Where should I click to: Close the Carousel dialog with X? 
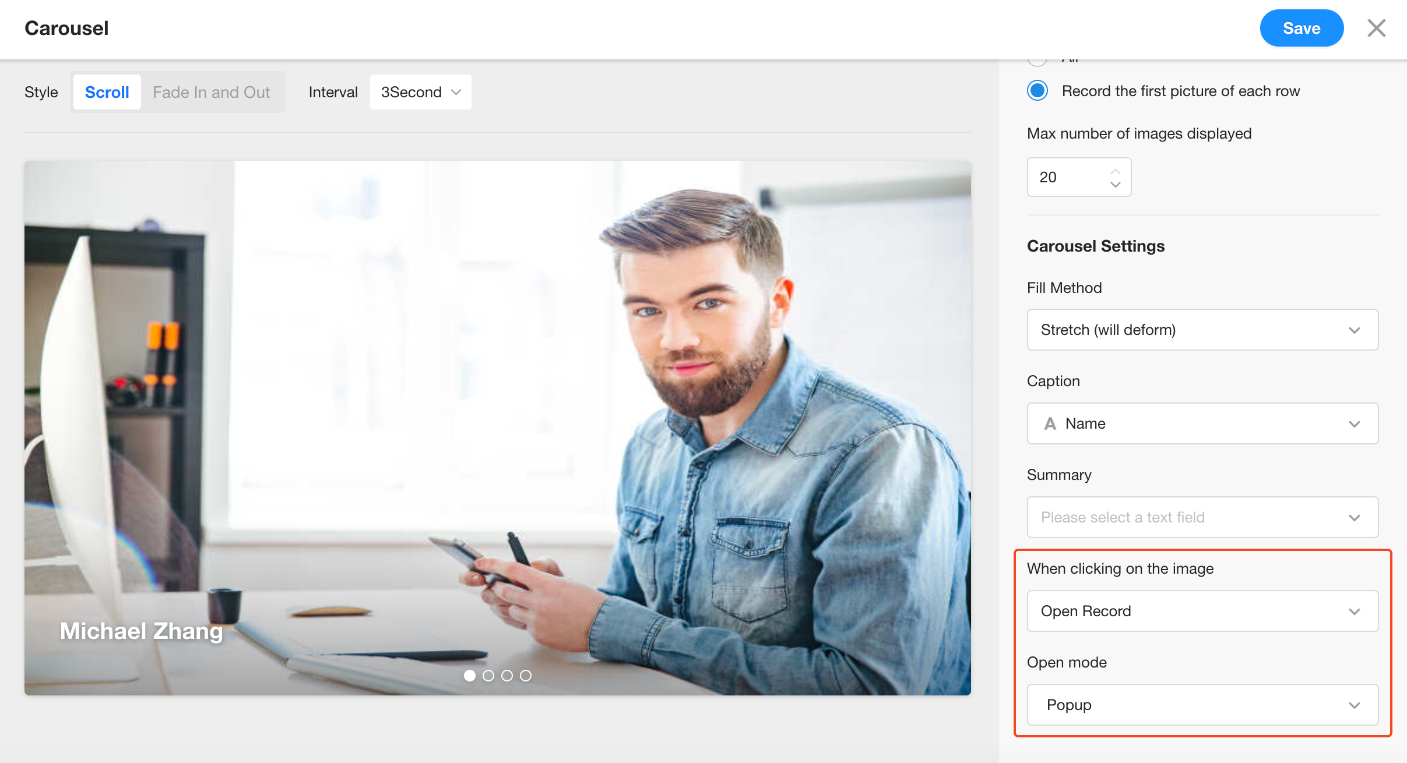pos(1376,28)
